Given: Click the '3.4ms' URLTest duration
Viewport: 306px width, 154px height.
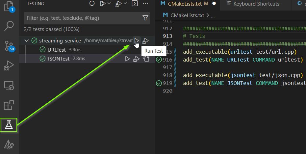Looking at the screenshot, I should click(75, 50).
